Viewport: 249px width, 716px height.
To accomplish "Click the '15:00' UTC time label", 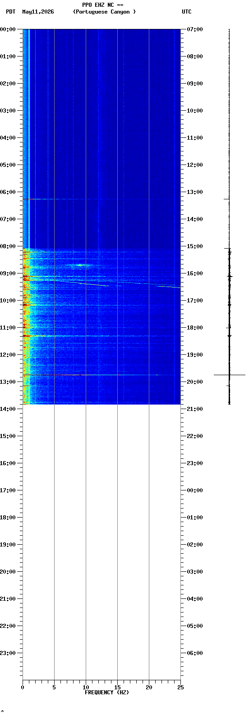I will tap(195, 246).
